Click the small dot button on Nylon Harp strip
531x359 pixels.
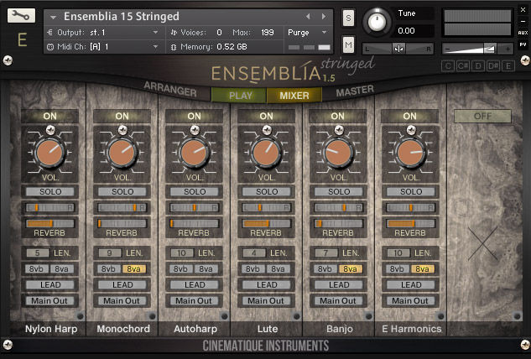click(81, 316)
